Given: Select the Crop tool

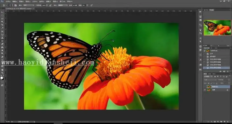Looking at the screenshot, I should click(2, 25).
